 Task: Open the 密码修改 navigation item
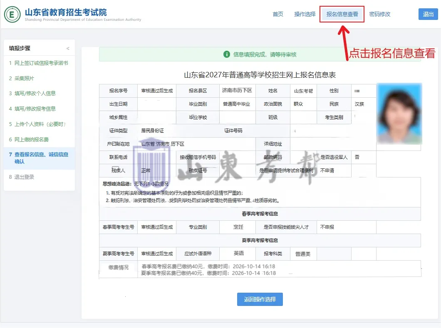click(380, 14)
